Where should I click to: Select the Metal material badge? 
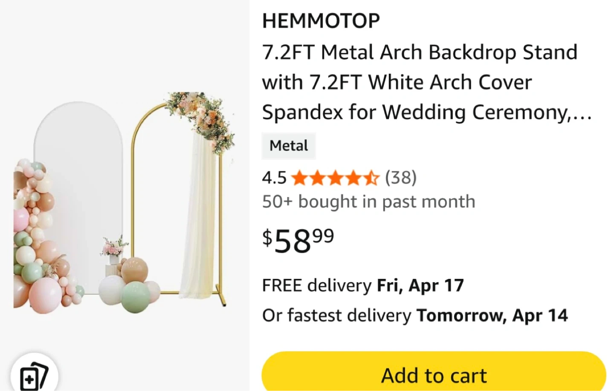[x=288, y=146]
